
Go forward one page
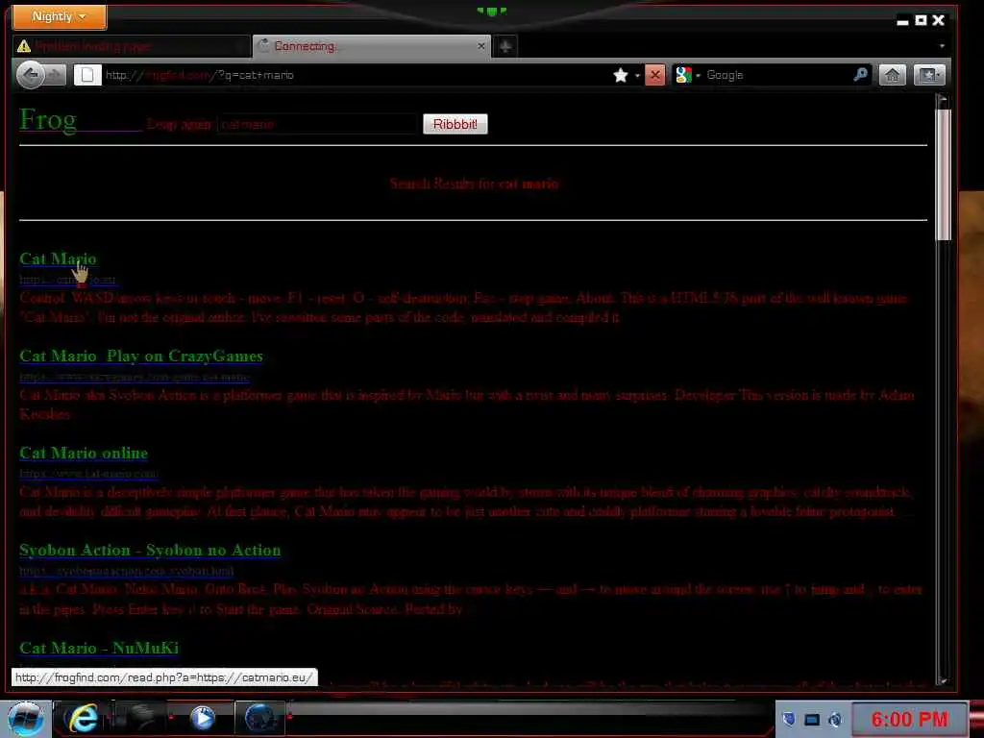point(56,75)
